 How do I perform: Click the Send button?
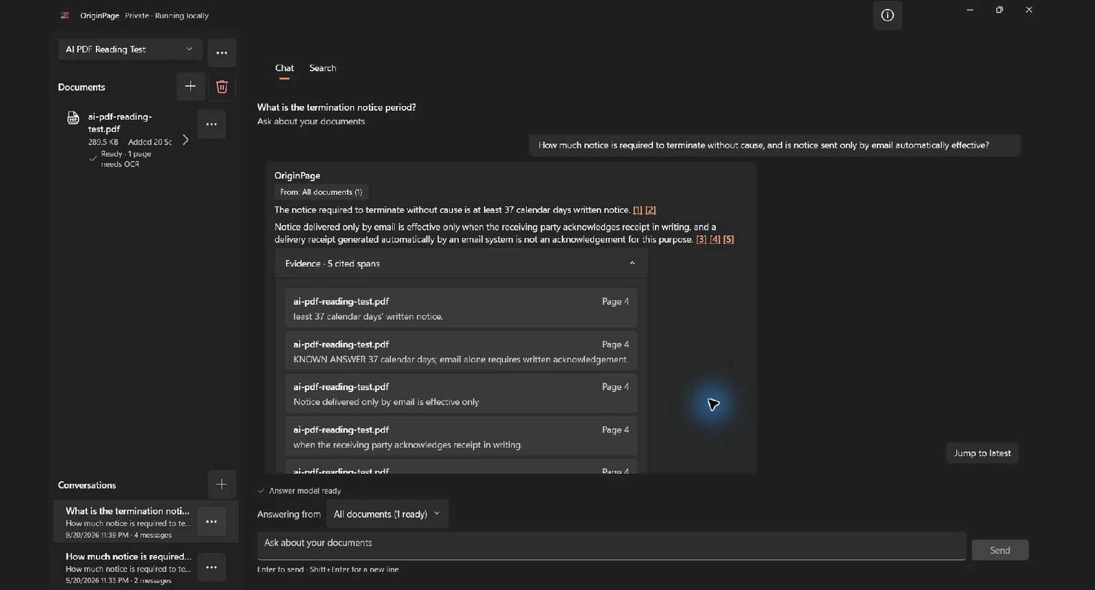point(1000,550)
